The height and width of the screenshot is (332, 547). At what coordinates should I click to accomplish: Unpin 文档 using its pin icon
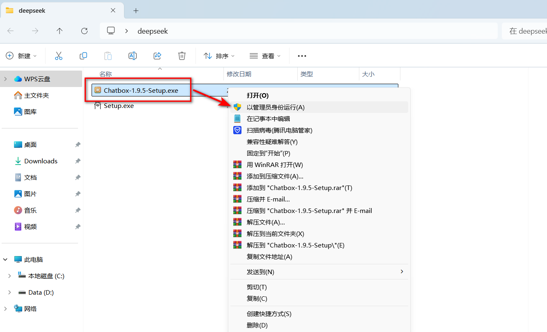(x=78, y=177)
